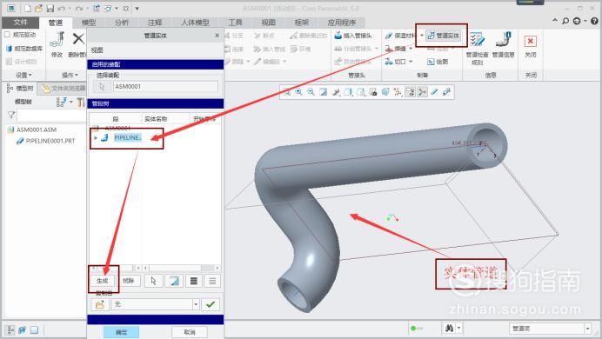Screen dimensions: 602x339
Task: Click the 确定 button
Action: 121,332
